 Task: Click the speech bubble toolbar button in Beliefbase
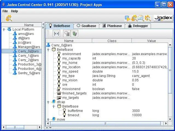67,33
